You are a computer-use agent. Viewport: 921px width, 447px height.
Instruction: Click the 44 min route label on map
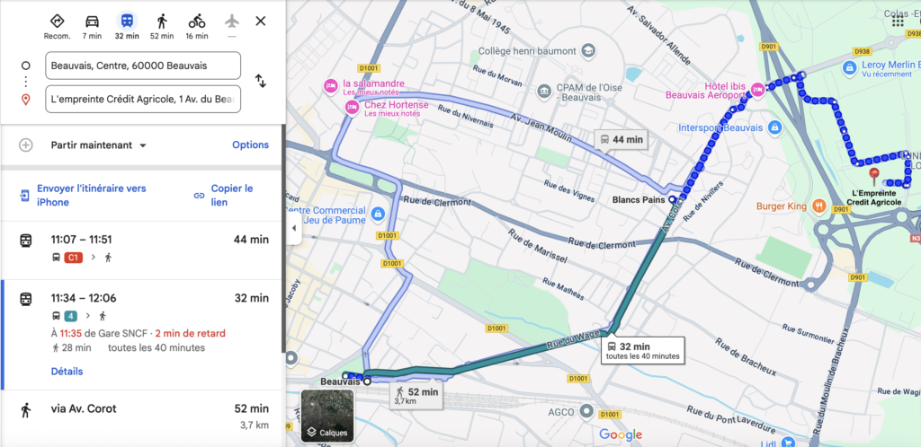point(621,140)
